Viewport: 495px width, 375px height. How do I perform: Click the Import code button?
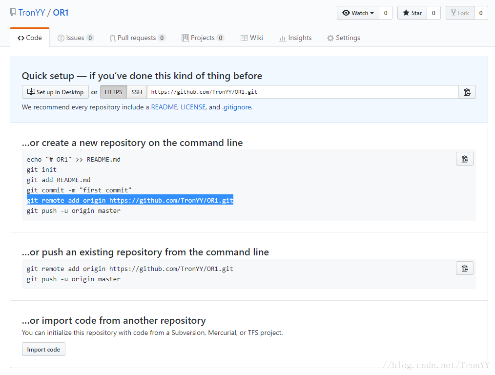(43, 349)
